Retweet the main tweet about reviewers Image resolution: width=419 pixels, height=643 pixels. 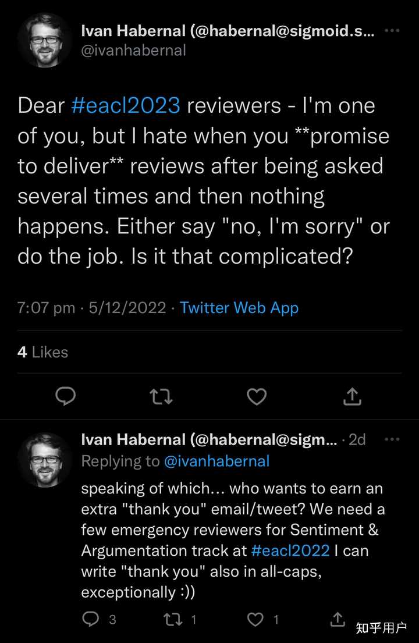[x=161, y=396]
